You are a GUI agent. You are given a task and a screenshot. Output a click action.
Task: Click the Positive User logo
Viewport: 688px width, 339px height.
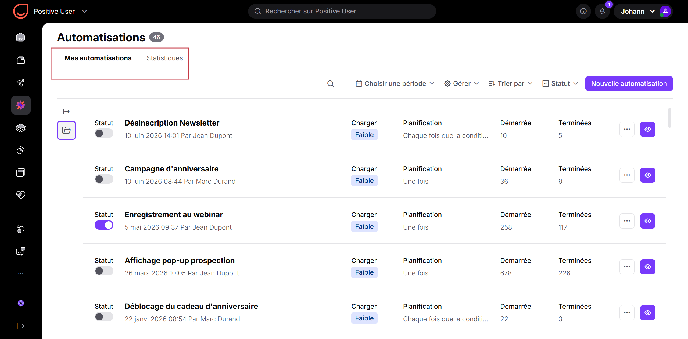(21, 11)
